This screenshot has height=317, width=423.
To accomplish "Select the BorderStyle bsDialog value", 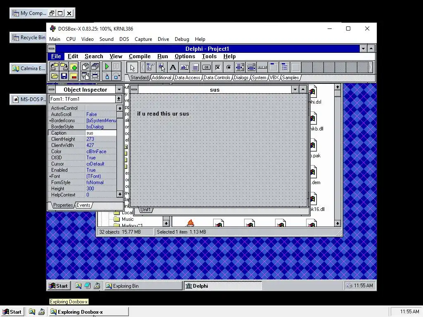I will 101,127.
